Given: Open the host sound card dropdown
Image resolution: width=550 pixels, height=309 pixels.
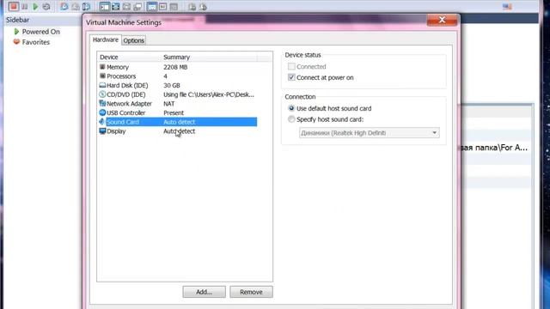Looking at the screenshot, I should (x=369, y=133).
